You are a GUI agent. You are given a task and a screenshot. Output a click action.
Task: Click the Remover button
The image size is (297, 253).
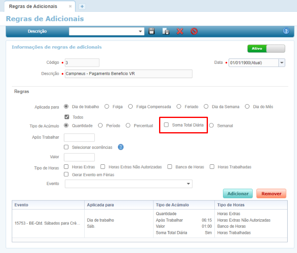271,194
